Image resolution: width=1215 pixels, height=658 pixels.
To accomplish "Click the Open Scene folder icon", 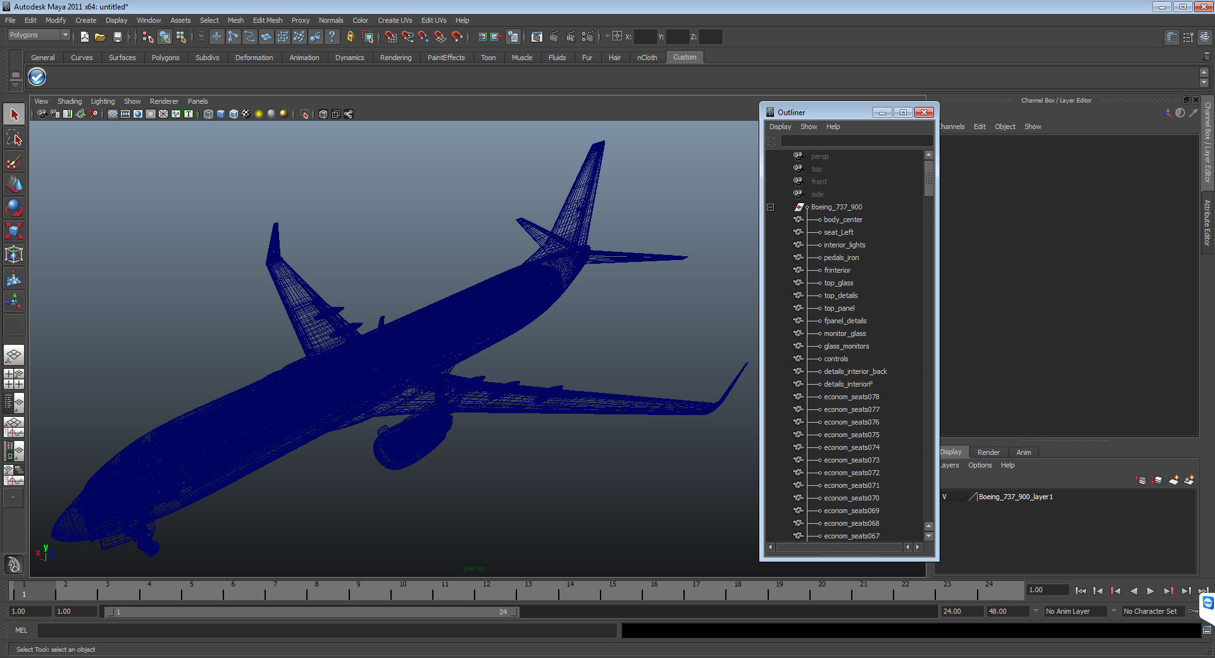I will (100, 37).
